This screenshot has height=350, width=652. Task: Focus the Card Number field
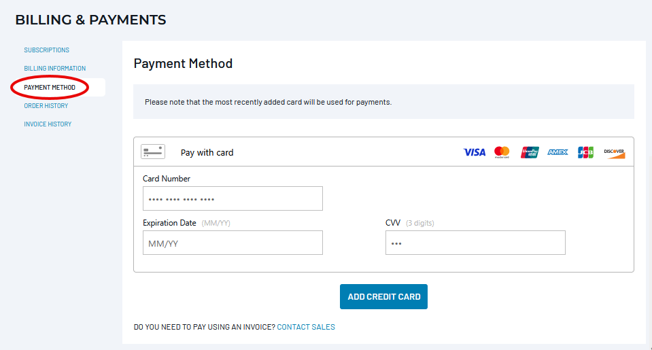coord(233,198)
